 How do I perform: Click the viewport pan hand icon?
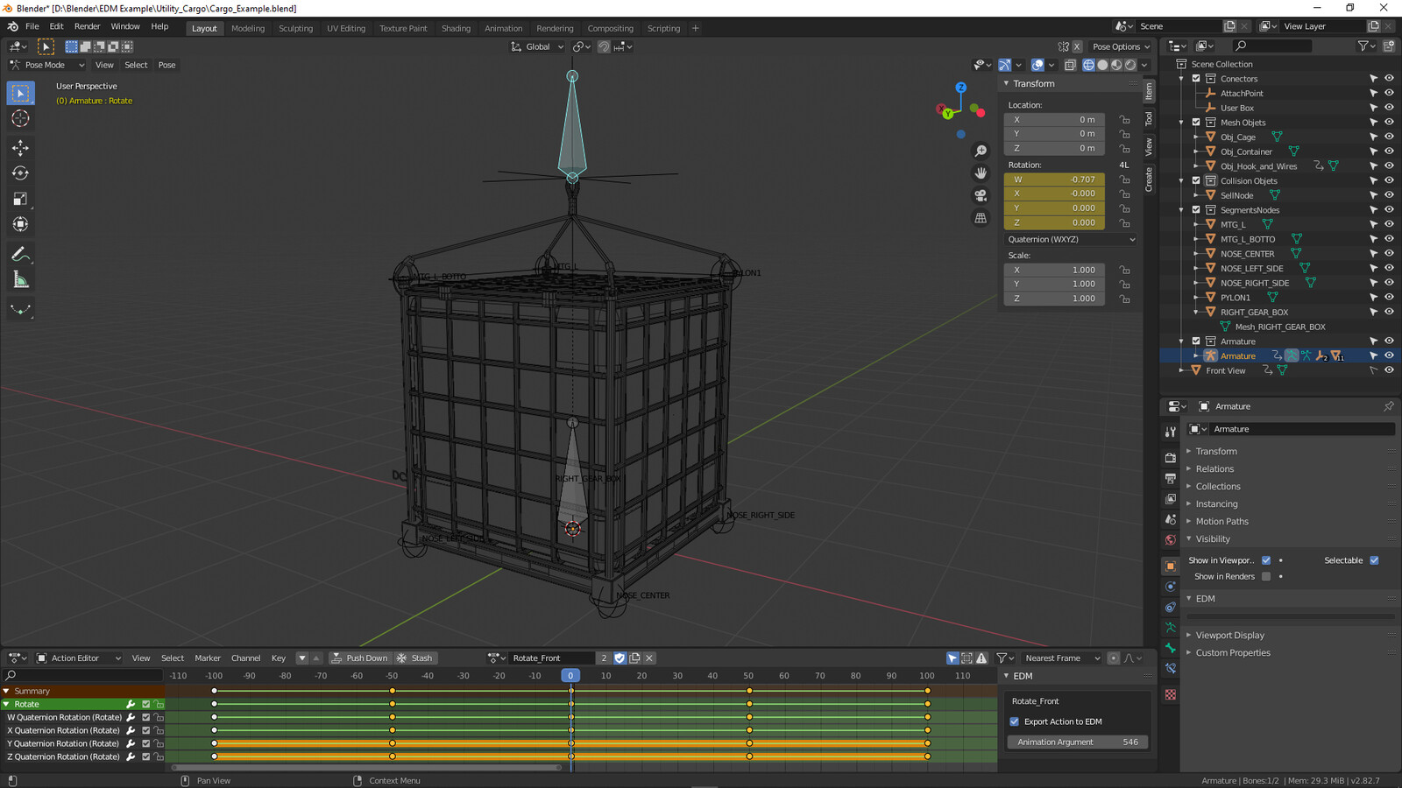[981, 173]
